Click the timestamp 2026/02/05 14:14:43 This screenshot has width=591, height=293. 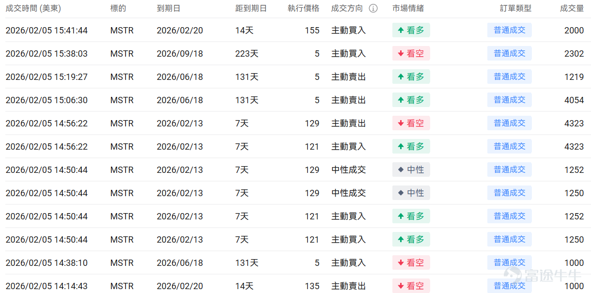point(47,286)
